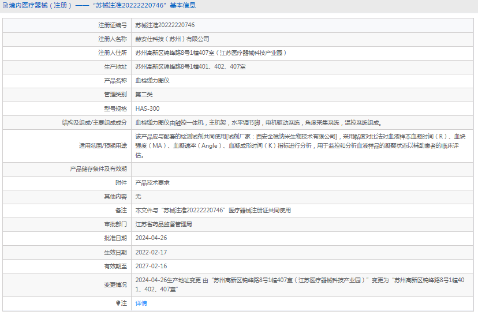The image size is (478, 315).
Task: Select the remark text in 备注 row
Action: [213, 210]
